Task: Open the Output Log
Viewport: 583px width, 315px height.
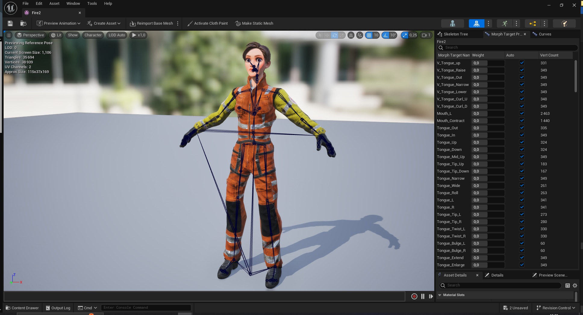Action: click(58, 308)
